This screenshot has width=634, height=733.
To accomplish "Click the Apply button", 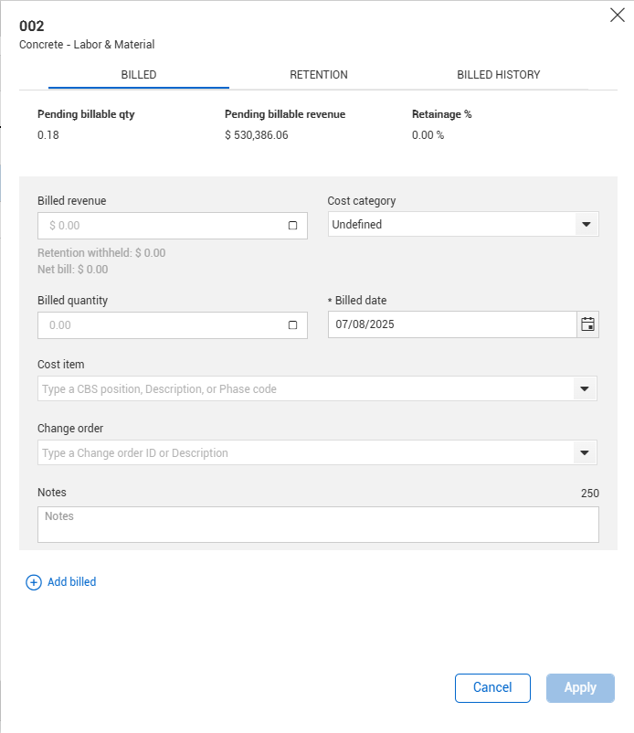I will pos(580,688).
